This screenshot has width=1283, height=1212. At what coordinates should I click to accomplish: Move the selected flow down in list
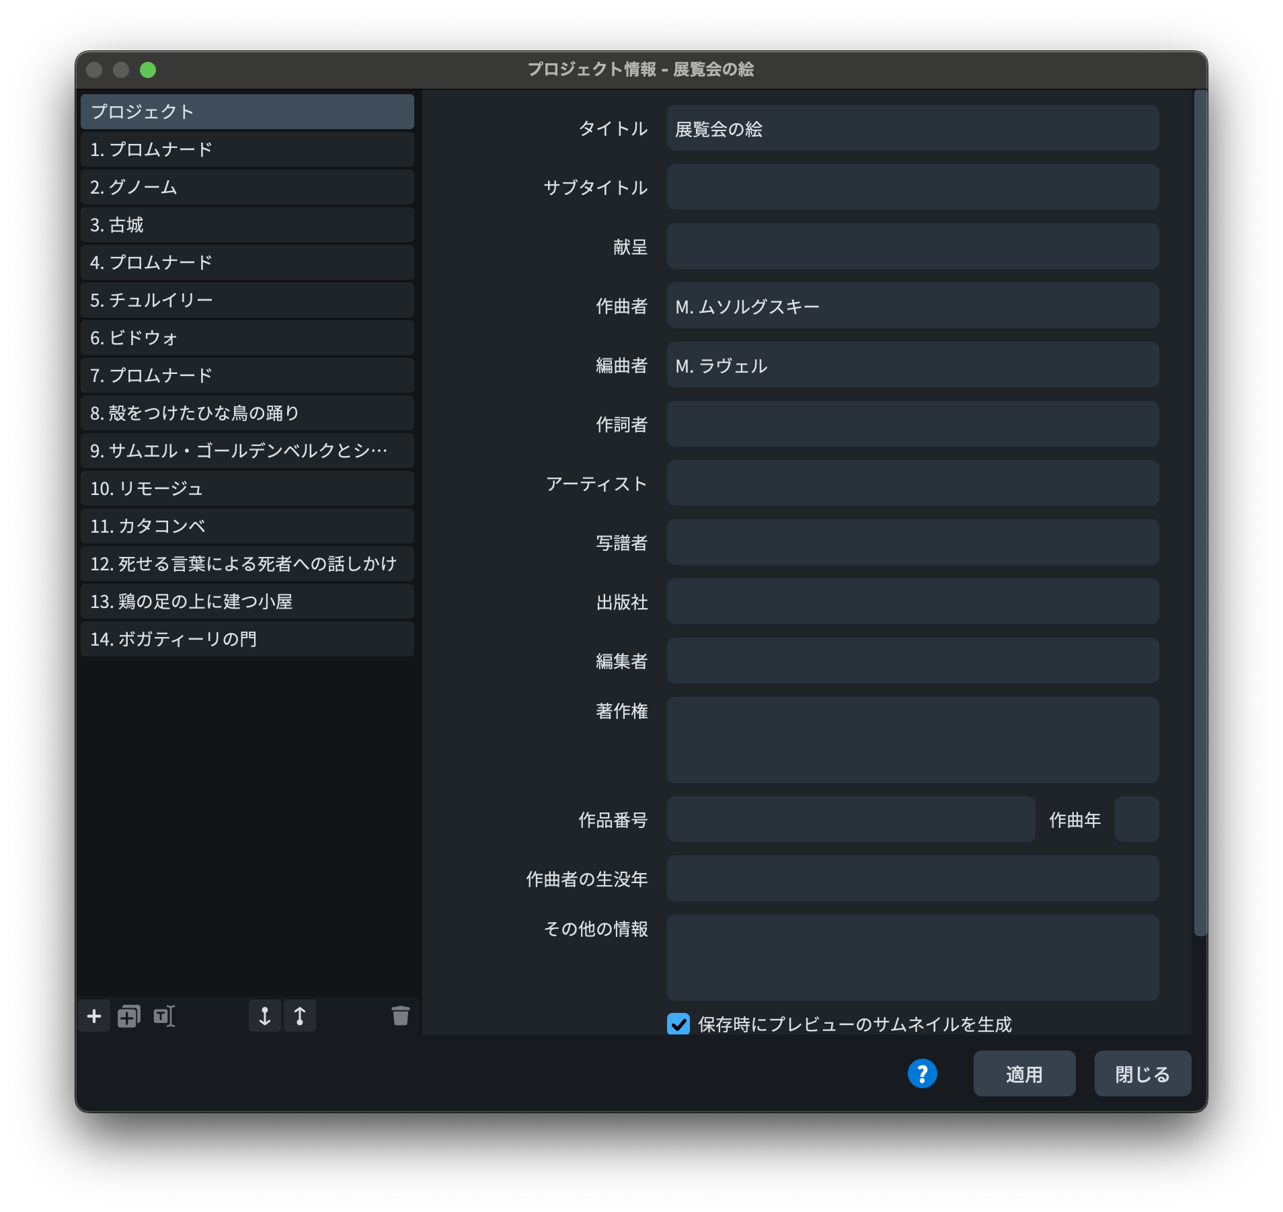click(x=265, y=1016)
